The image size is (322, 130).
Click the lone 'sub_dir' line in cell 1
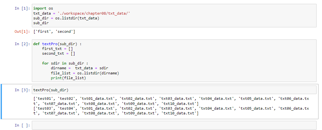coord(41,23)
